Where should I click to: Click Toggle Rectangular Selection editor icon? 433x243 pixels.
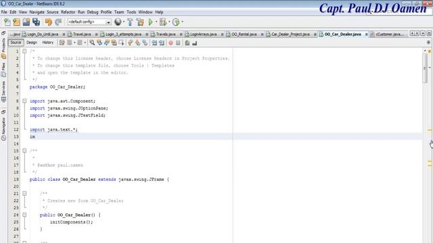(x=121, y=43)
